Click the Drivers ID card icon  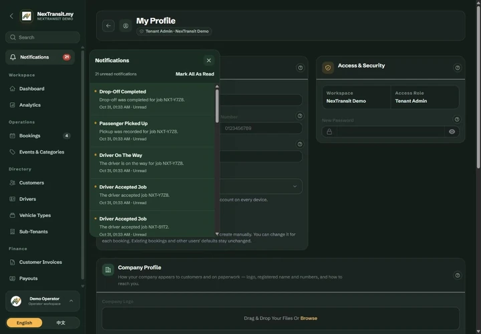coord(12,199)
